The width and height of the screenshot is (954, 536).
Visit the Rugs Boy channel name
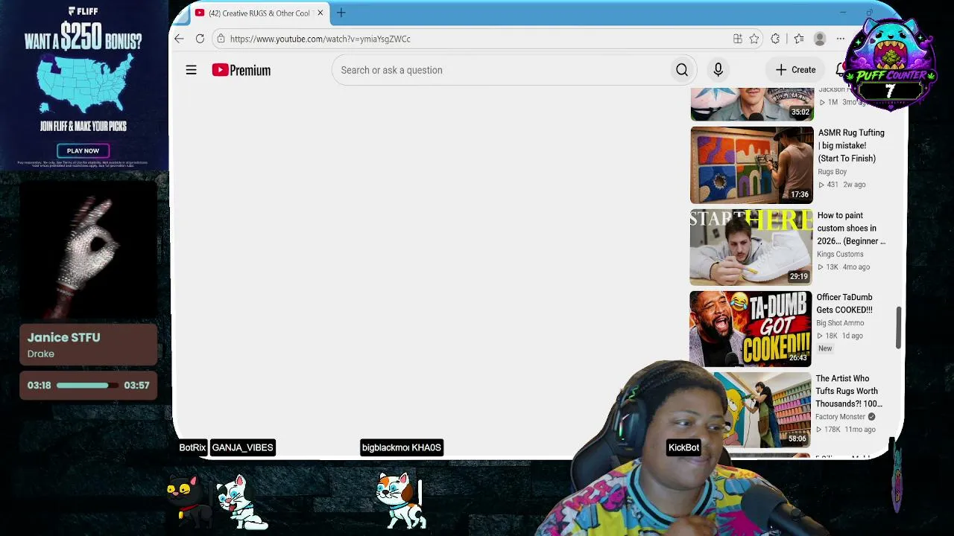click(833, 172)
